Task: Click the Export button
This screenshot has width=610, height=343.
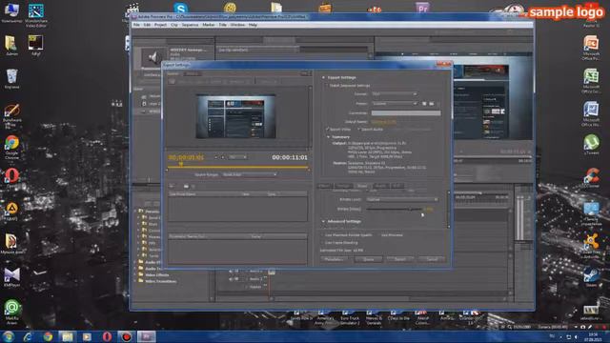Action: pyautogui.click(x=400, y=259)
